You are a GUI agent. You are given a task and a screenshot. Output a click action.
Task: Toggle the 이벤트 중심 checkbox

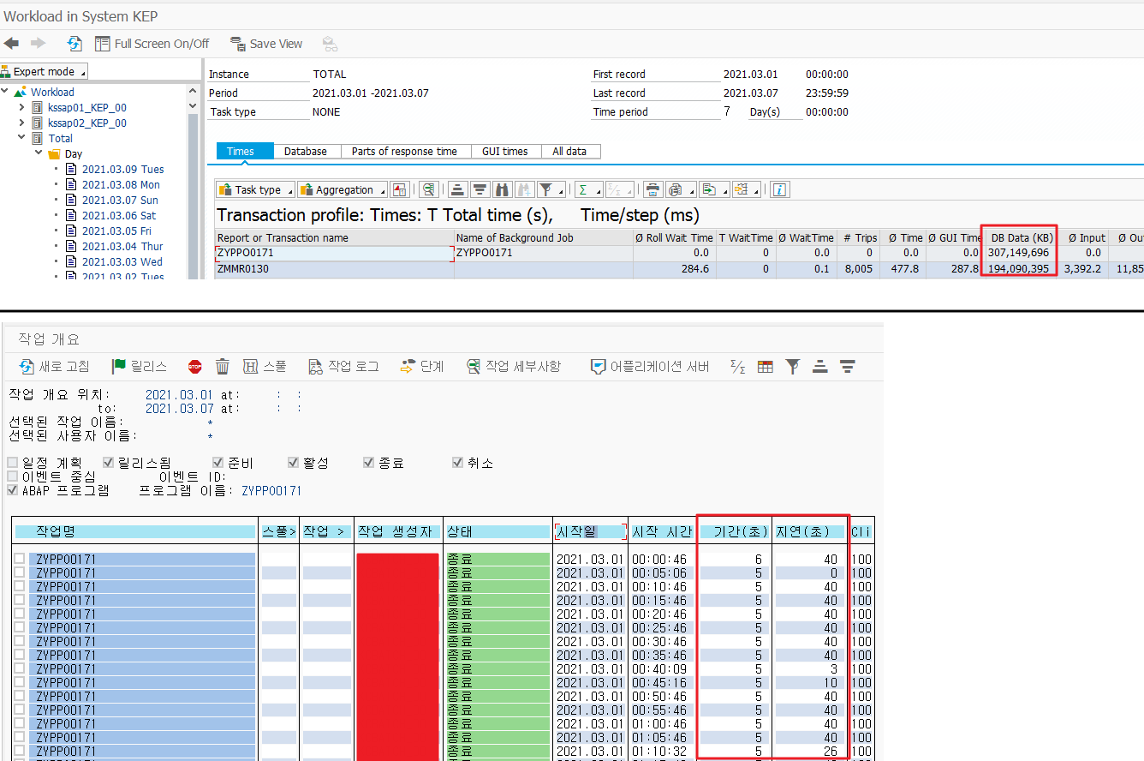click(x=12, y=476)
